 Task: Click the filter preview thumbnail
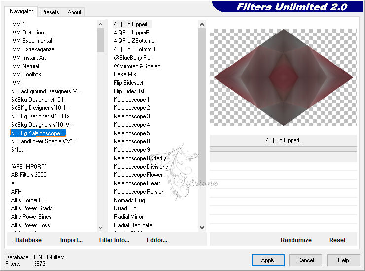click(x=283, y=77)
